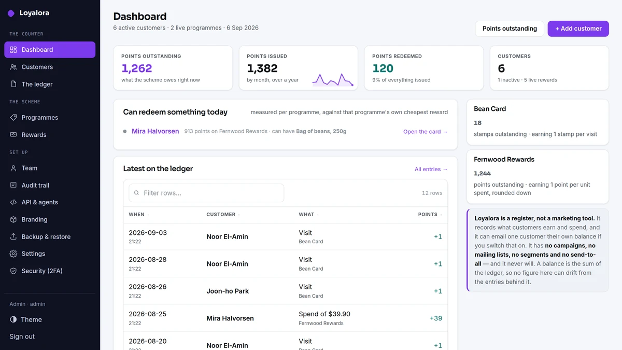622x350 pixels.
Task: Switch theme with the Theme label
Action: click(x=32, y=319)
